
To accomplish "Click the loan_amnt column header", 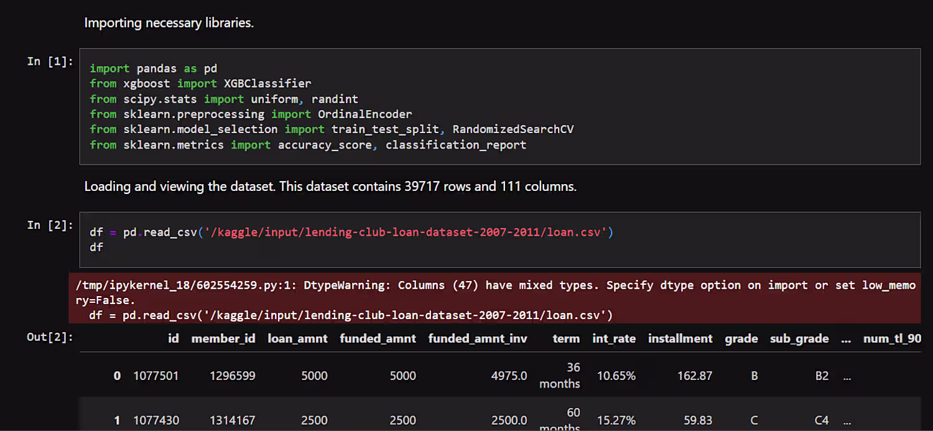I will point(297,339).
